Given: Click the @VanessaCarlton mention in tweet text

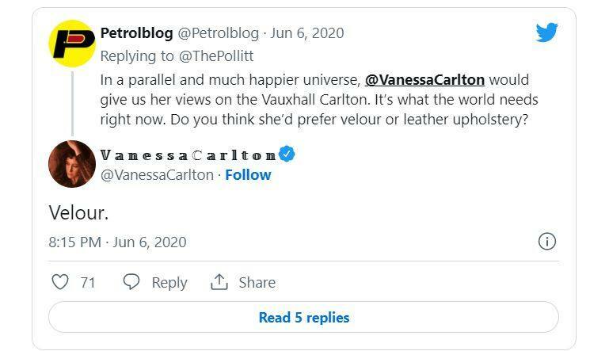Looking at the screenshot, I should point(424,80).
